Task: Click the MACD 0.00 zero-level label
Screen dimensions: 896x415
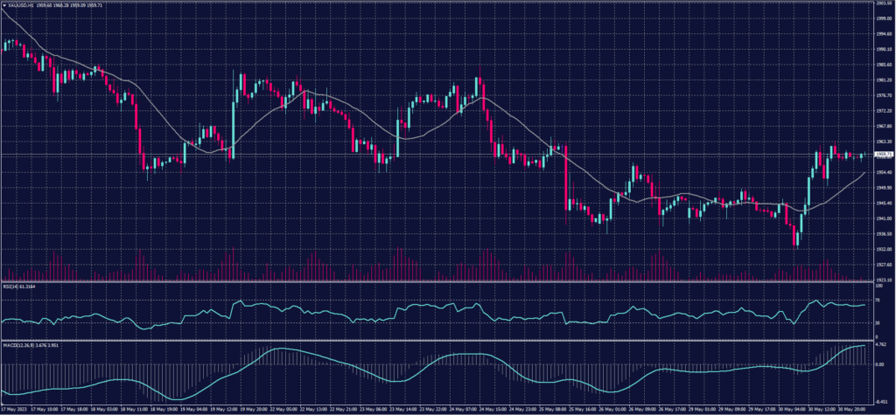Action: [880, 363]
